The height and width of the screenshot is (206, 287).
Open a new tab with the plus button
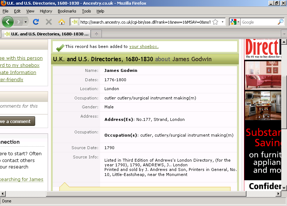tap(97, 34)
